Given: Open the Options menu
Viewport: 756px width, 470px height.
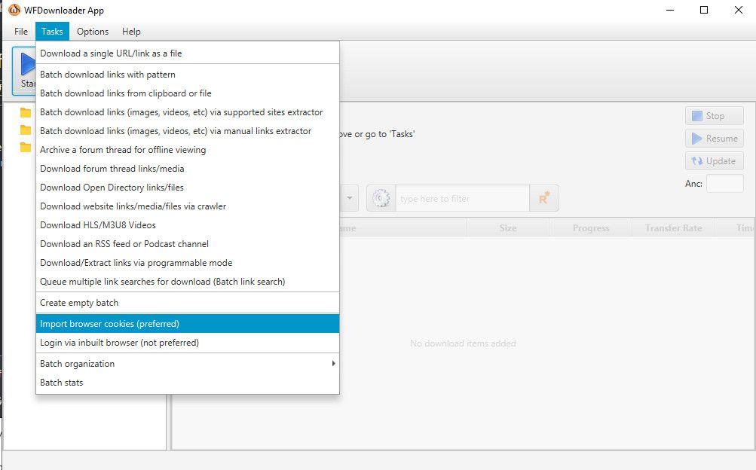Looking at the screenshot, I should 93,32.
